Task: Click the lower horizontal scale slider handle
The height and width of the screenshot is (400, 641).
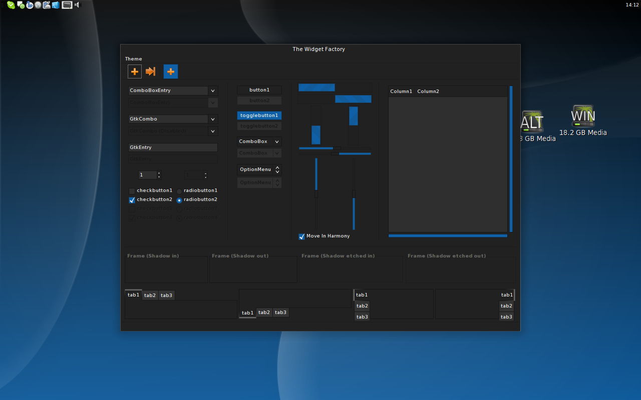Action: pos(335,153)
